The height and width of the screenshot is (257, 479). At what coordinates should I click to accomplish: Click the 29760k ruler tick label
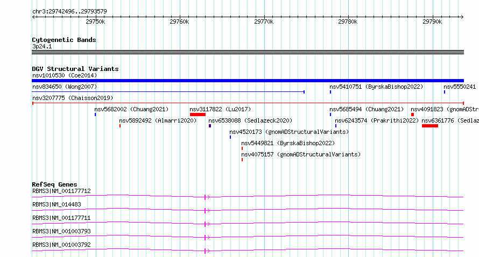tap(179, 22)
